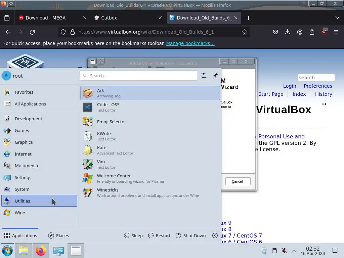Viewport: 344px width, 258px height.
Task: Reload the current page
Action: [32, 32]
